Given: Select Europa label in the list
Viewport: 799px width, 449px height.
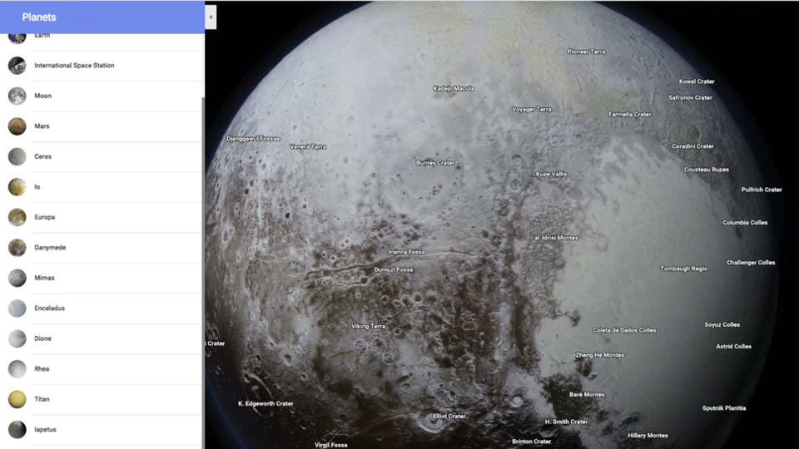Looking at the screenshot, I should (44, 217).
